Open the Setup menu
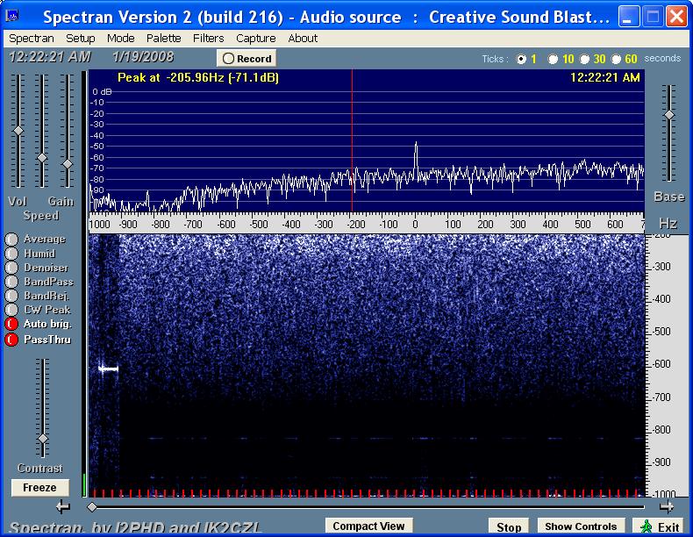The image size is (693, 537). point(81,39)
